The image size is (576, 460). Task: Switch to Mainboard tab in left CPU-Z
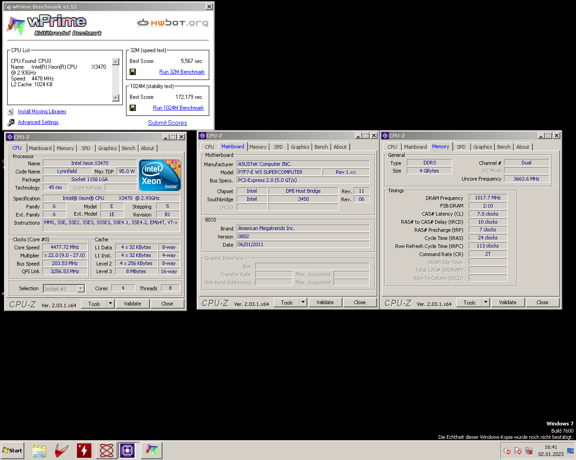[x=40, y=148]
